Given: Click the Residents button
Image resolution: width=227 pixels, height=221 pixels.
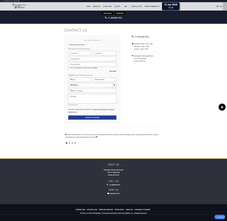Looking at the screenshot, I should click(x=120, y=13).
